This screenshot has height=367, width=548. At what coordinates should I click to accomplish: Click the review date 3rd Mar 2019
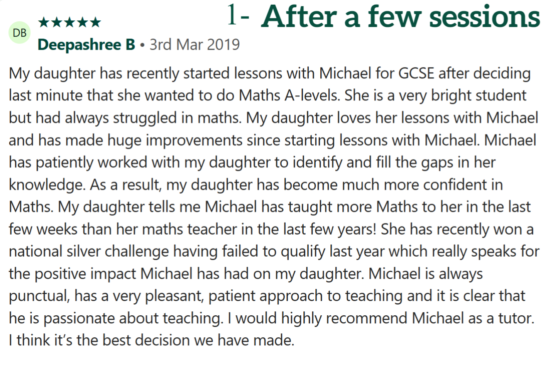[195, 45]
